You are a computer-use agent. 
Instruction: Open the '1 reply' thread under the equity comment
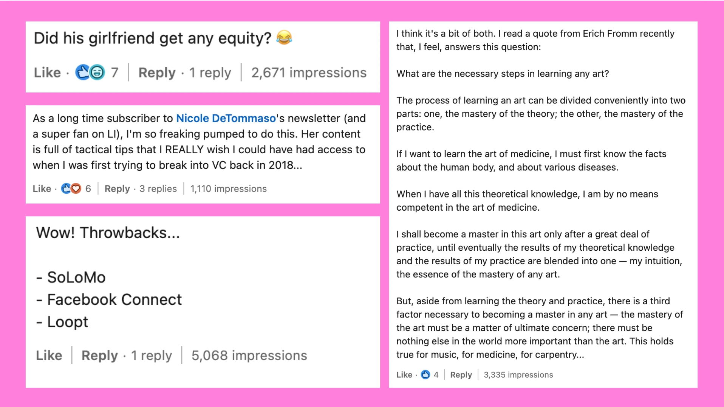pos(210,72)
